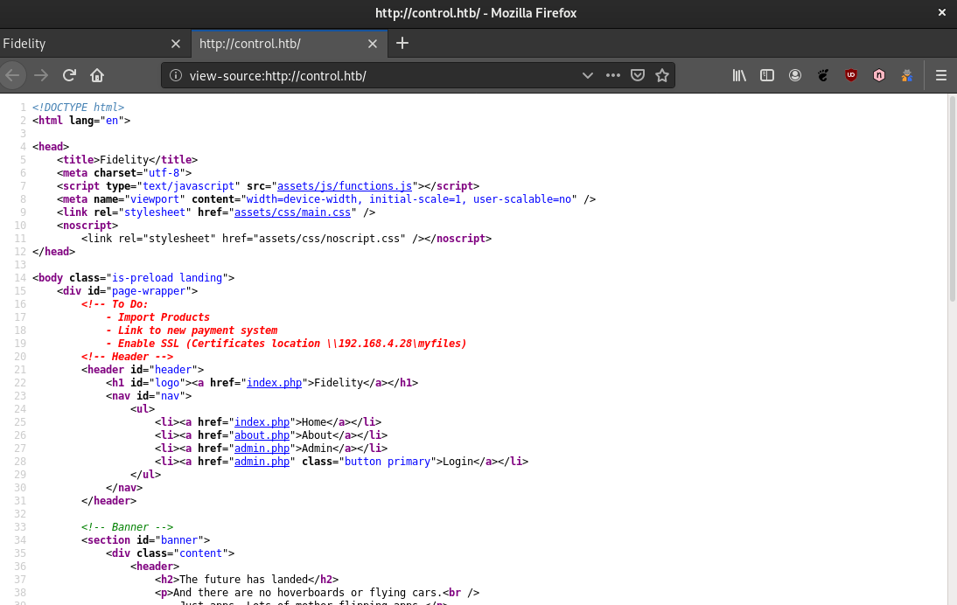Switch to the Fidelity tab

95,44
